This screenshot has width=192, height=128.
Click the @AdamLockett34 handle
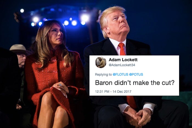click(122, 65)
